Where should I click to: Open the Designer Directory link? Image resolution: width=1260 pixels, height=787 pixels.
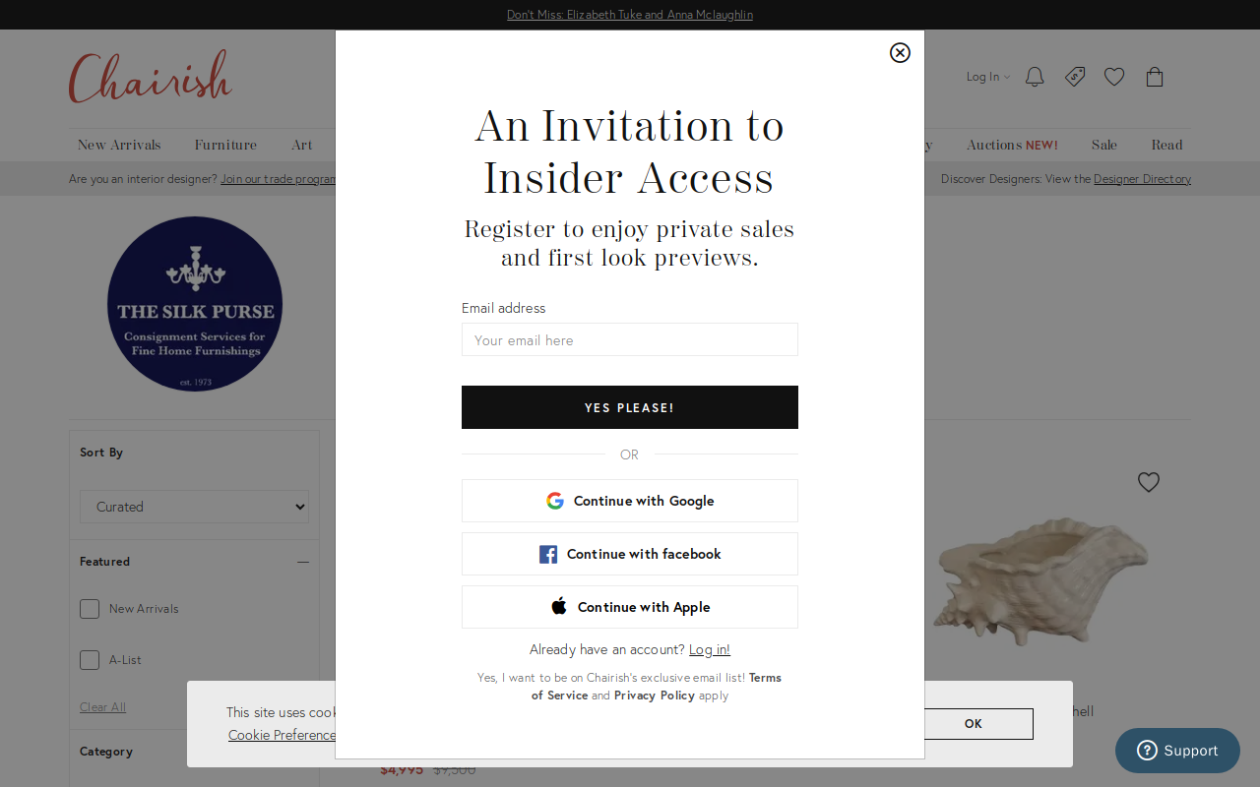pyautogui.click(x=1142, y=179)
